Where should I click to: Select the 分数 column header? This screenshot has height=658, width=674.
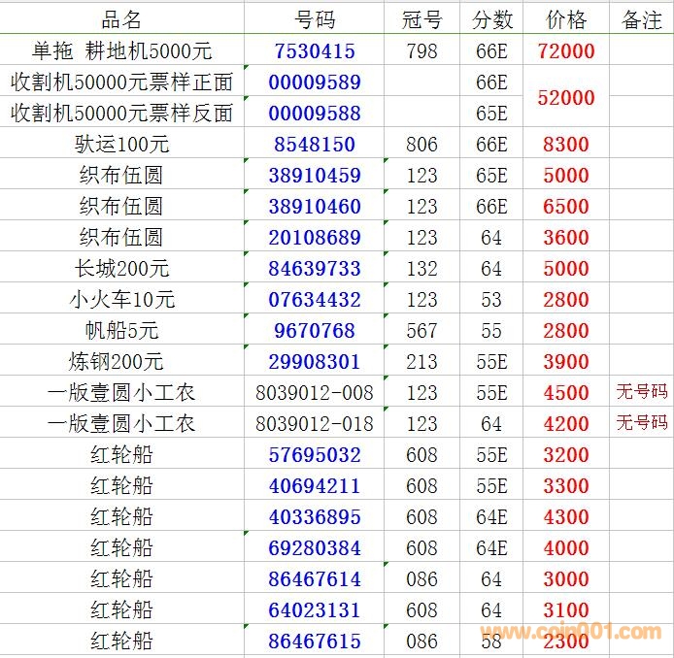(492, 19)
